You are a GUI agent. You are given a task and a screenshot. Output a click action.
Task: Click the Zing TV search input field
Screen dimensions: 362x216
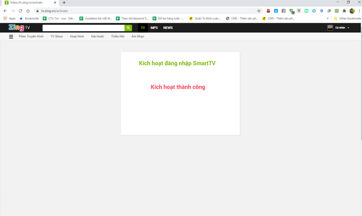click(84, 28)
